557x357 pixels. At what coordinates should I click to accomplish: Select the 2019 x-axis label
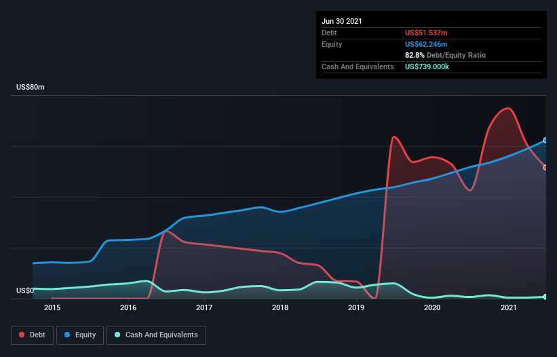click(x=356, y=307)
